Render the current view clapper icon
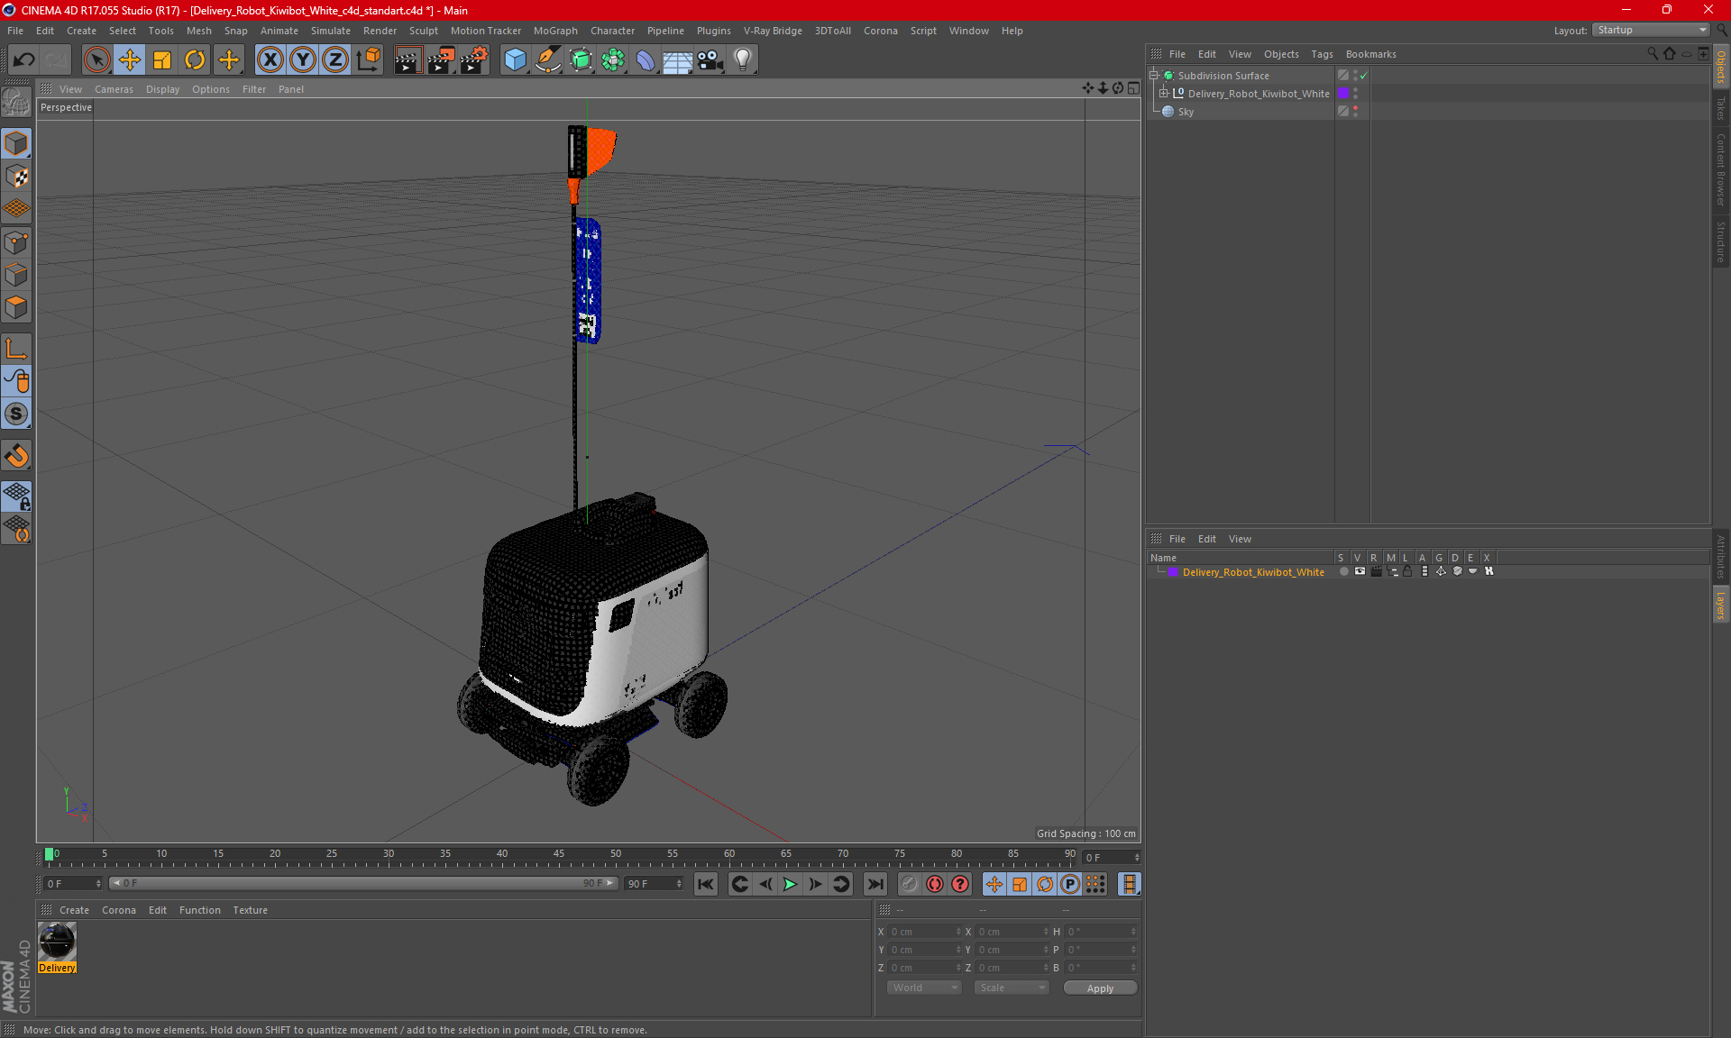Image resolution: width=1731 pixels, height=1038 pixels. tap(408, 60)
